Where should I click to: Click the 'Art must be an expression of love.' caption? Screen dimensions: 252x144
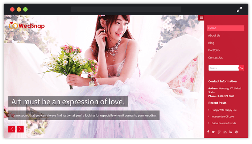pyautogui.click(x=68, y=102)
